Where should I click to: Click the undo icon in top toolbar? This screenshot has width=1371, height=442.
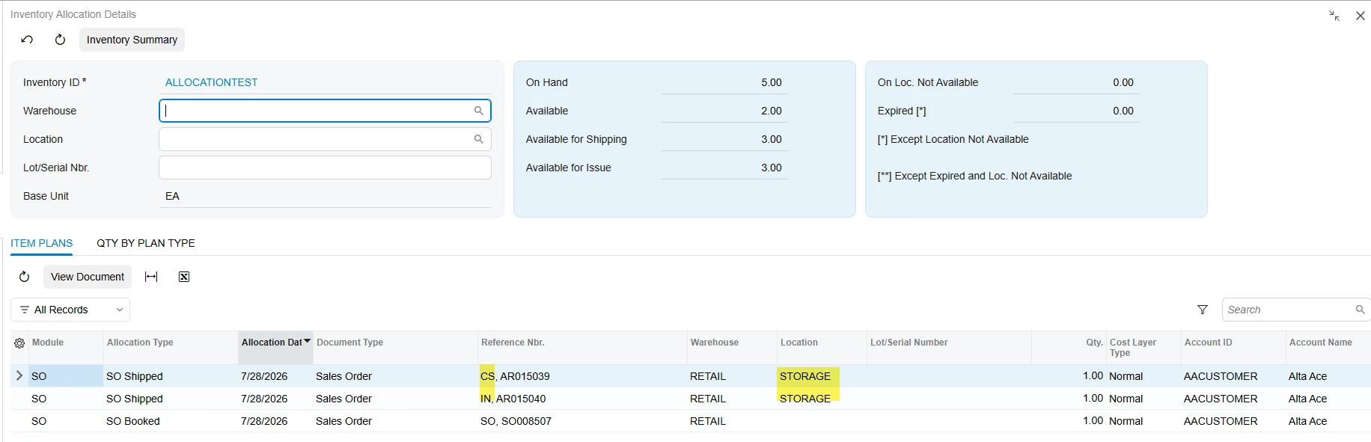[x=27, y=40]
